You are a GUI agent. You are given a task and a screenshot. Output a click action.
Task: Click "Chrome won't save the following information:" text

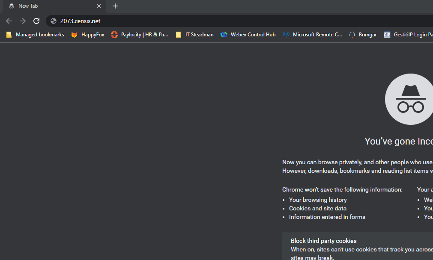click(343, 190)
